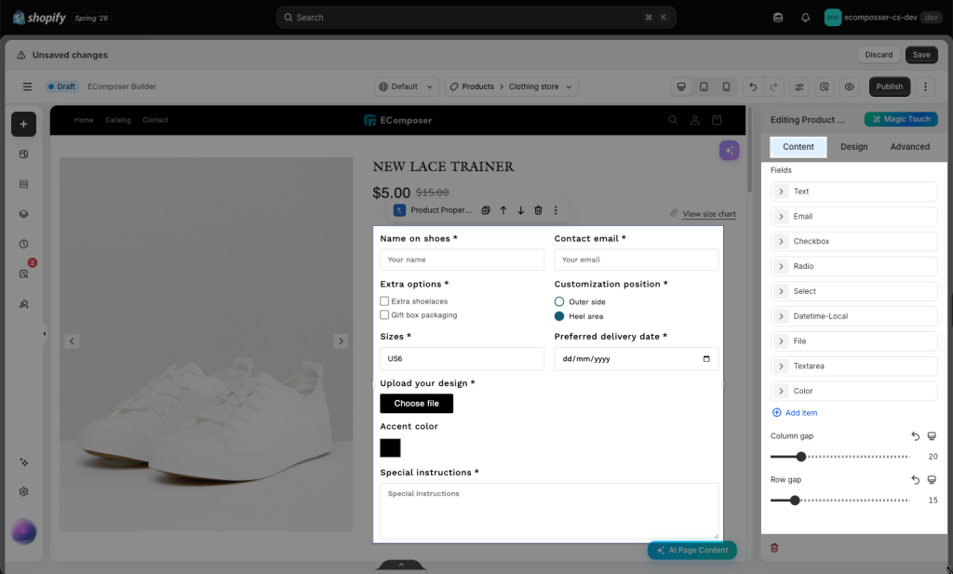Open the hamburger menu next to Draft
This screenshot has height=574, width=953.
point(27,87)
